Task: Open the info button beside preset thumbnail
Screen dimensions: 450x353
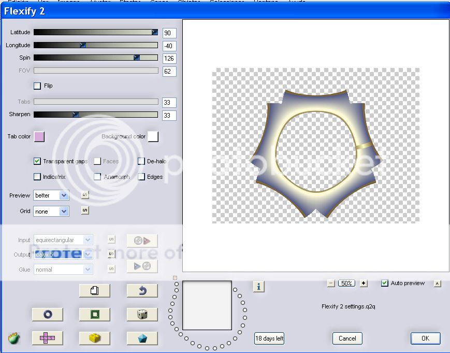Action: click(x=259, y=286)
